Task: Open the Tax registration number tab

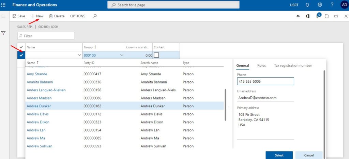Action: tap(293, 66)
